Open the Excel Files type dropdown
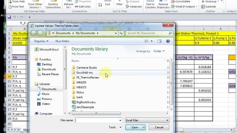Image resolution: width=237 pixels, height=133 pixels. 147,120
